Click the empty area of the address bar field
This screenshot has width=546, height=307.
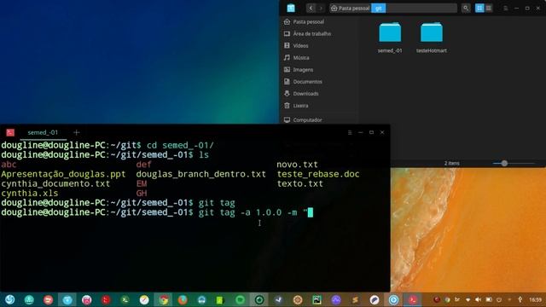click(421, 8)
